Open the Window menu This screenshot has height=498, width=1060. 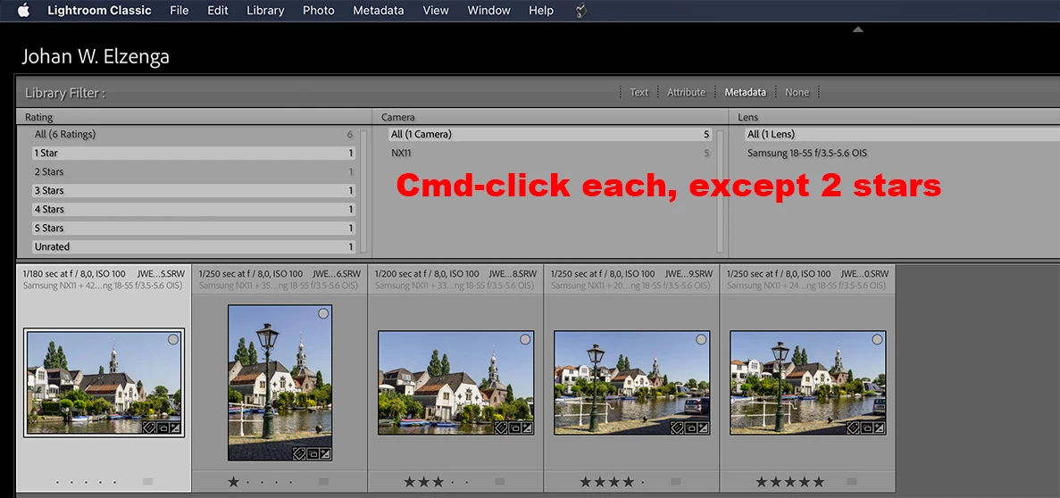click(488, 10)
